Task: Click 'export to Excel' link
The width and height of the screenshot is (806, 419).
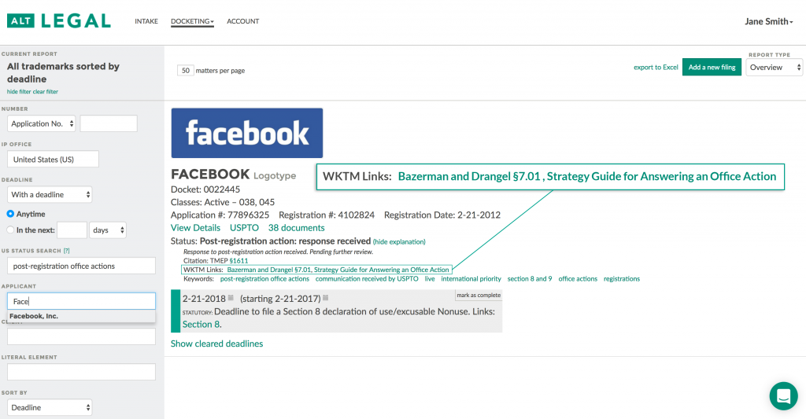Action: point(656,68)
